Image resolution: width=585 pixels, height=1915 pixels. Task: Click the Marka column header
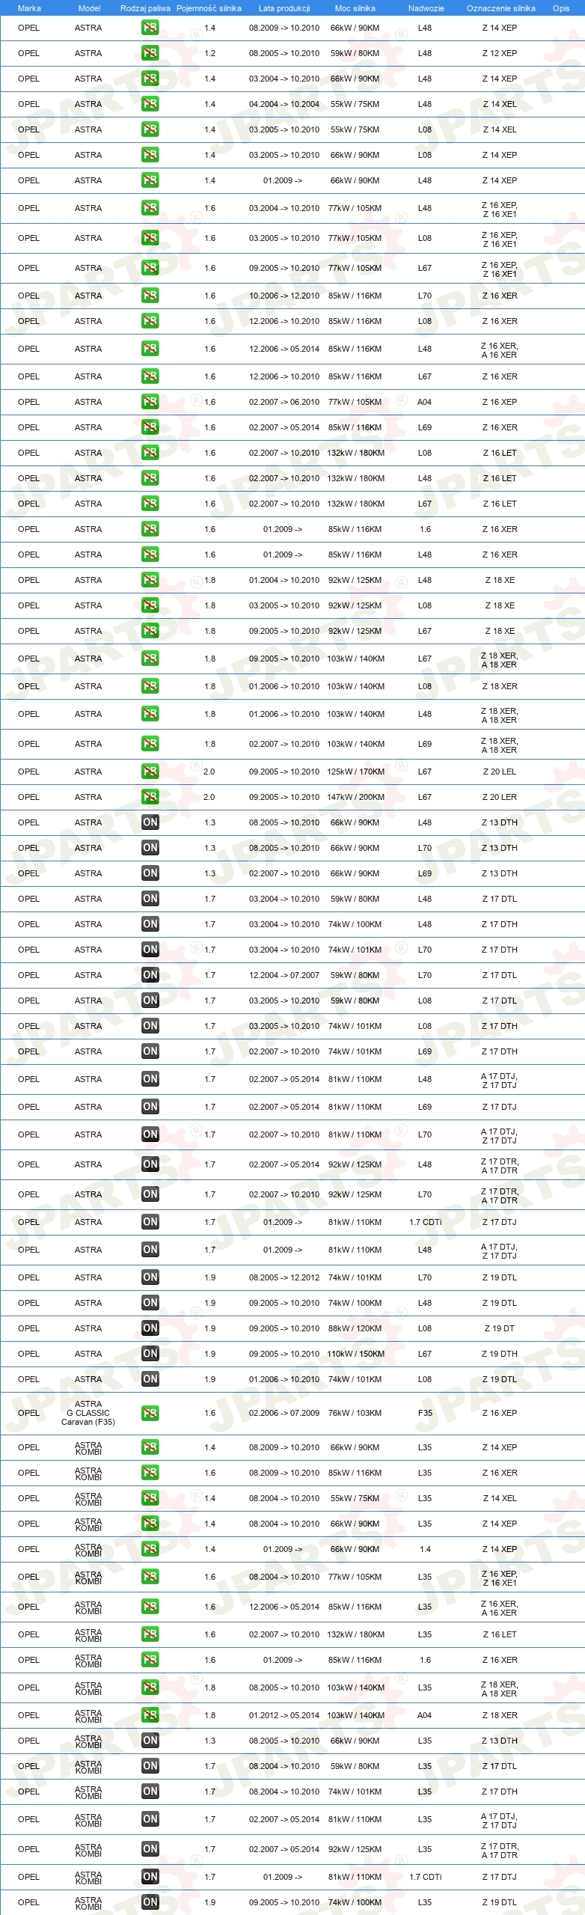click(29, 8)
